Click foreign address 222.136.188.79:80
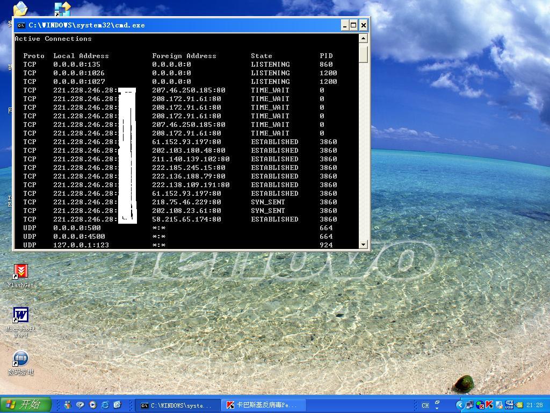The image size is (550, 413). point(189,176)
